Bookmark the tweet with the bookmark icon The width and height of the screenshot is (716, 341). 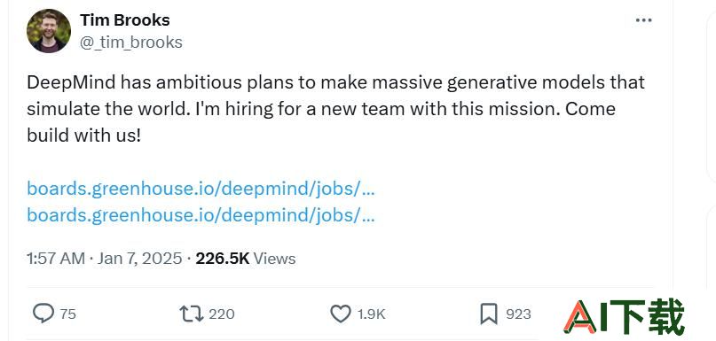point(489,314)
